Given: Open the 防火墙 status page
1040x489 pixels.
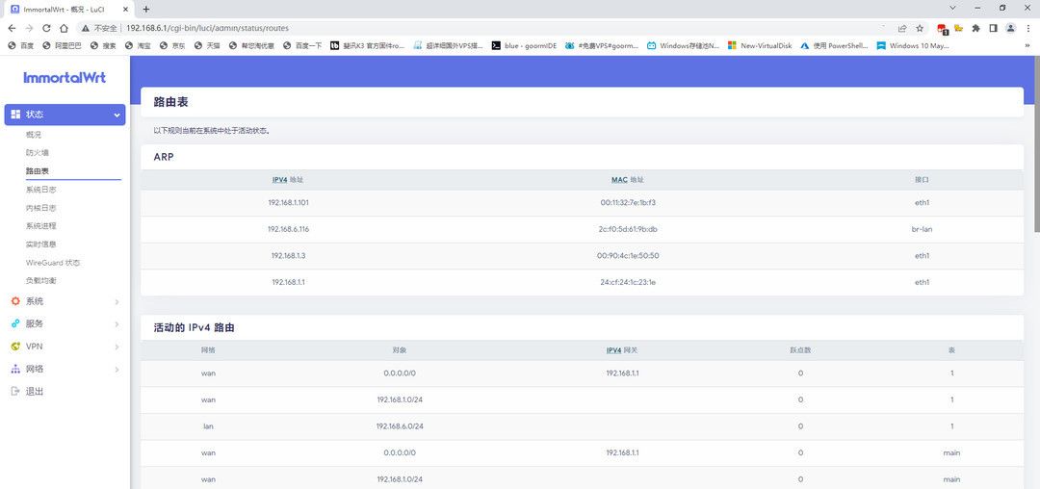Looking at the screenshot, I should [38, 153].
